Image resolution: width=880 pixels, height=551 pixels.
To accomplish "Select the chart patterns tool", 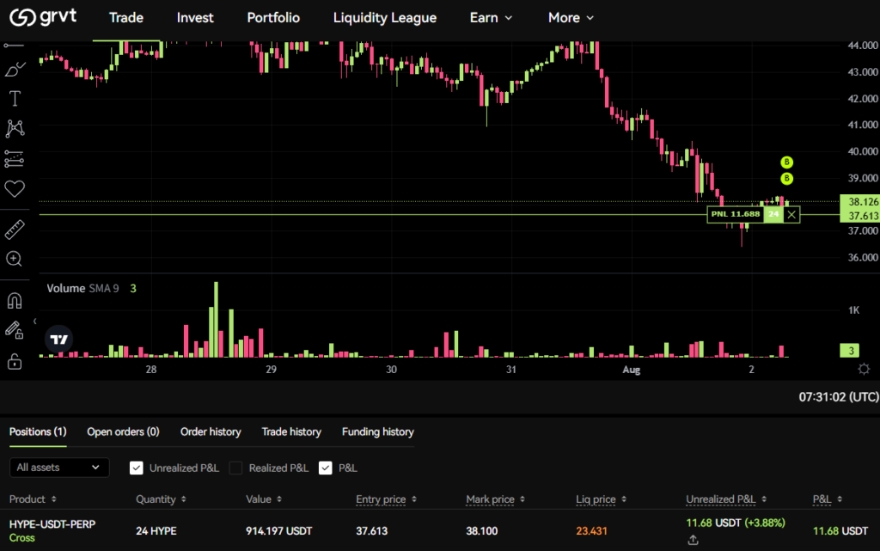I will tap(15, 128).
